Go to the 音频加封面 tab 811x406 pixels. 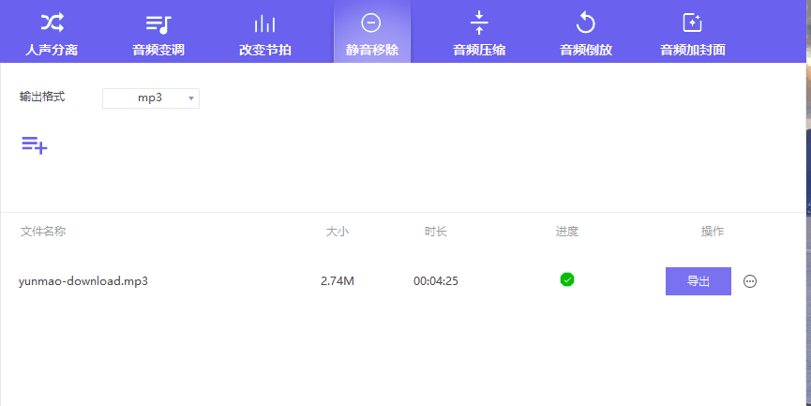click(x=693, y=33)
